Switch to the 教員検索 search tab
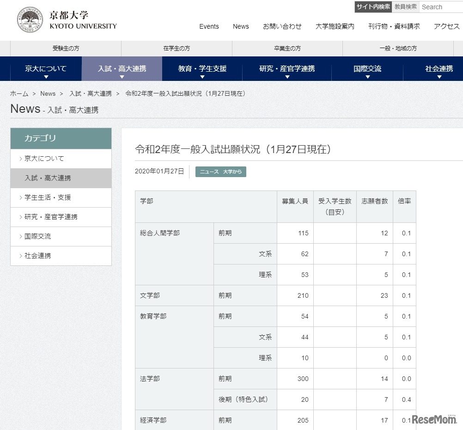Screen dimensions: 463x430 407,6
